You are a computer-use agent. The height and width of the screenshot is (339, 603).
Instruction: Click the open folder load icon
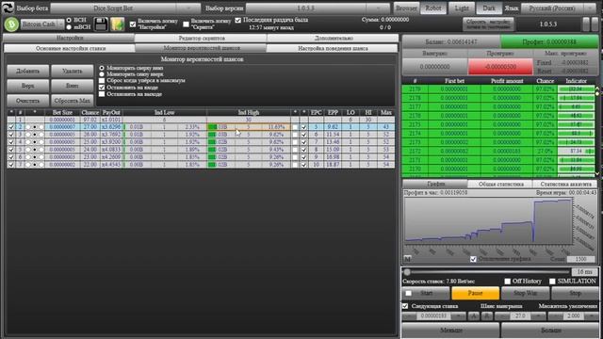pyautogui.click(x=118, y=24)
